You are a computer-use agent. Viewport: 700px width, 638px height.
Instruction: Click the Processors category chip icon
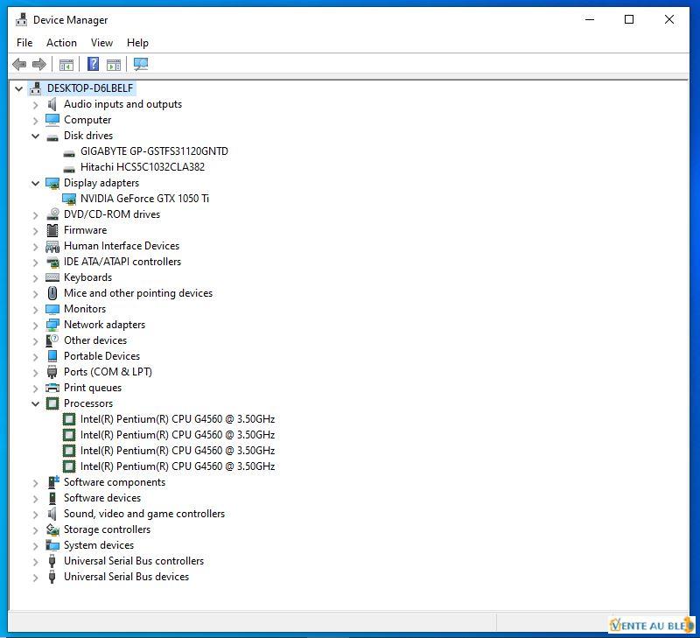pos(52,403)
